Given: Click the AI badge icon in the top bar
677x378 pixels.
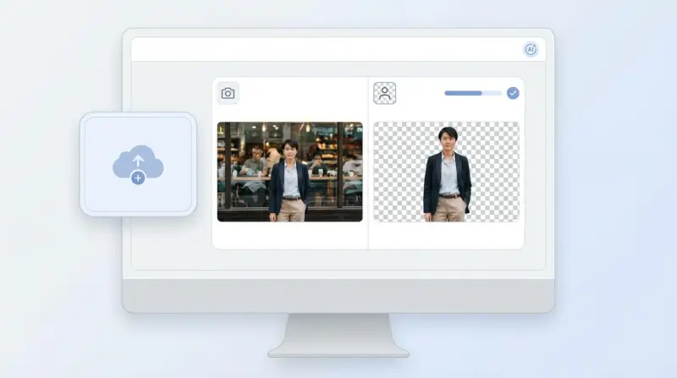Looking at the screenshot, I should click(531, 50).
